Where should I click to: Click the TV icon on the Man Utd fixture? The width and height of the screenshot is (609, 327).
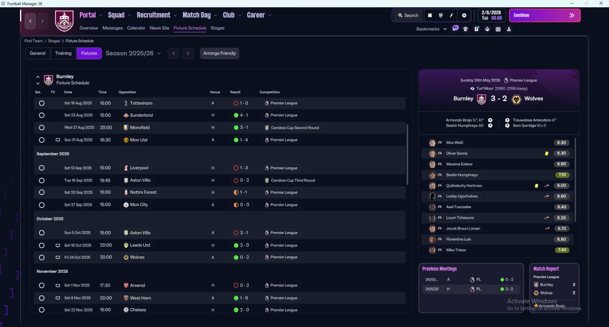click(x=58, y=140)
